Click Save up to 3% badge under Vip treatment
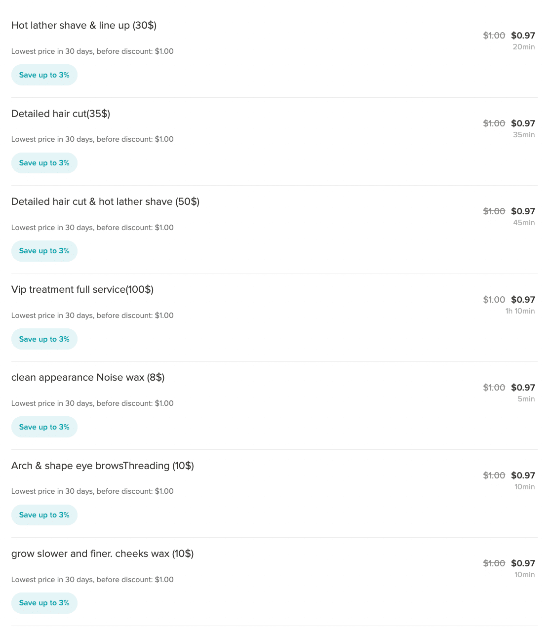Viewport: 552px width, 631px height. pyautogui.click(x=44, y=339)
